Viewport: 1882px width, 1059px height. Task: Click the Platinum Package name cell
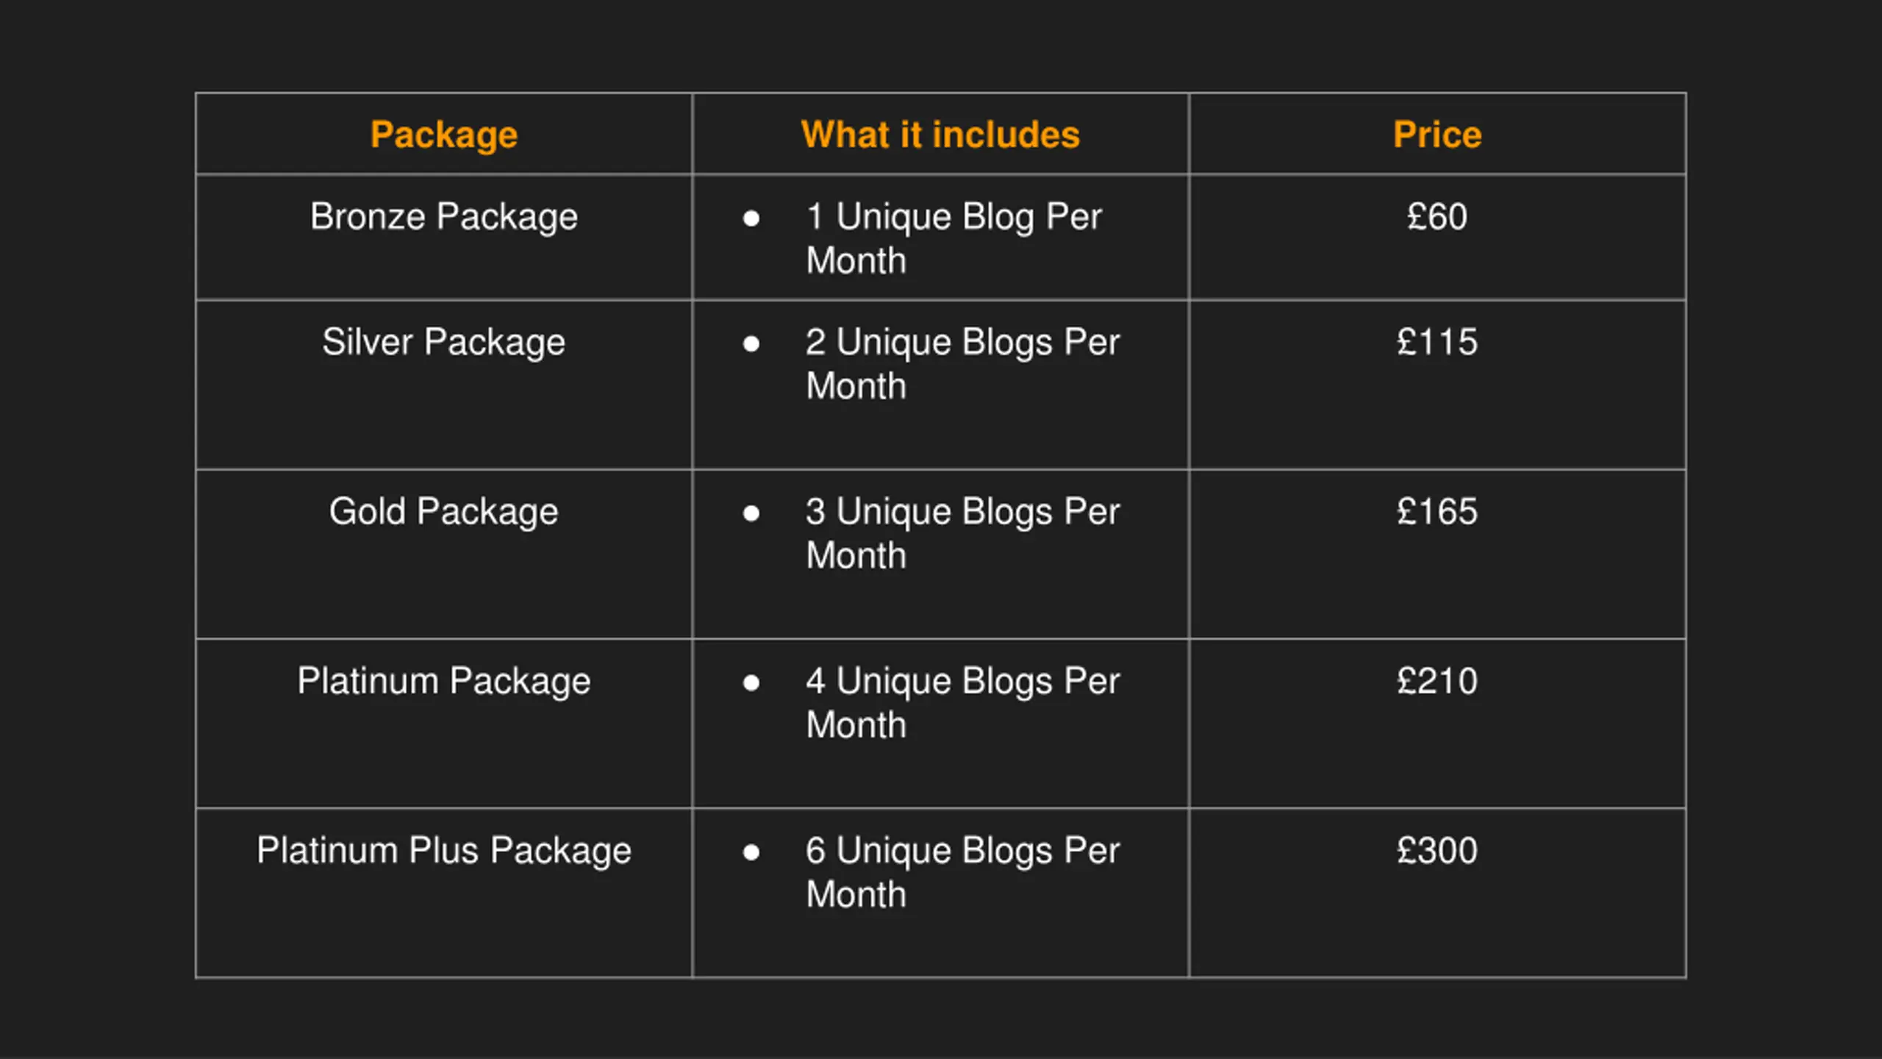444,681
